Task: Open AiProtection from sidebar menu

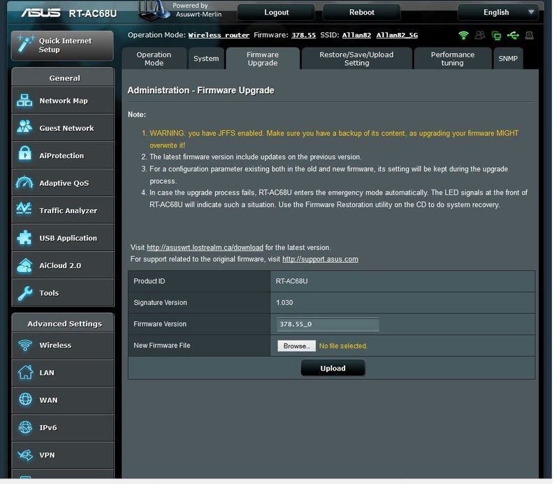Action: pyautogui.click(x=63, y=155)
